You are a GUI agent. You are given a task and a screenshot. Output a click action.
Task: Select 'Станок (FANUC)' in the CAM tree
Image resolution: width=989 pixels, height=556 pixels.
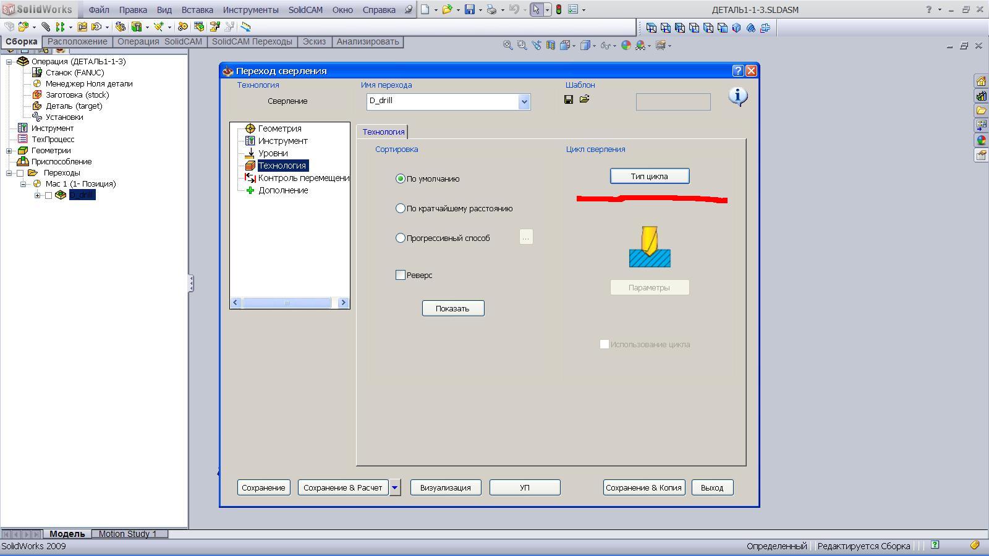(75, 73)
